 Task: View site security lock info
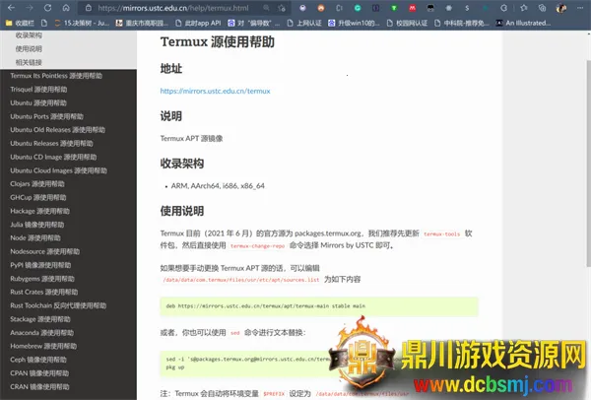(89, 8)
